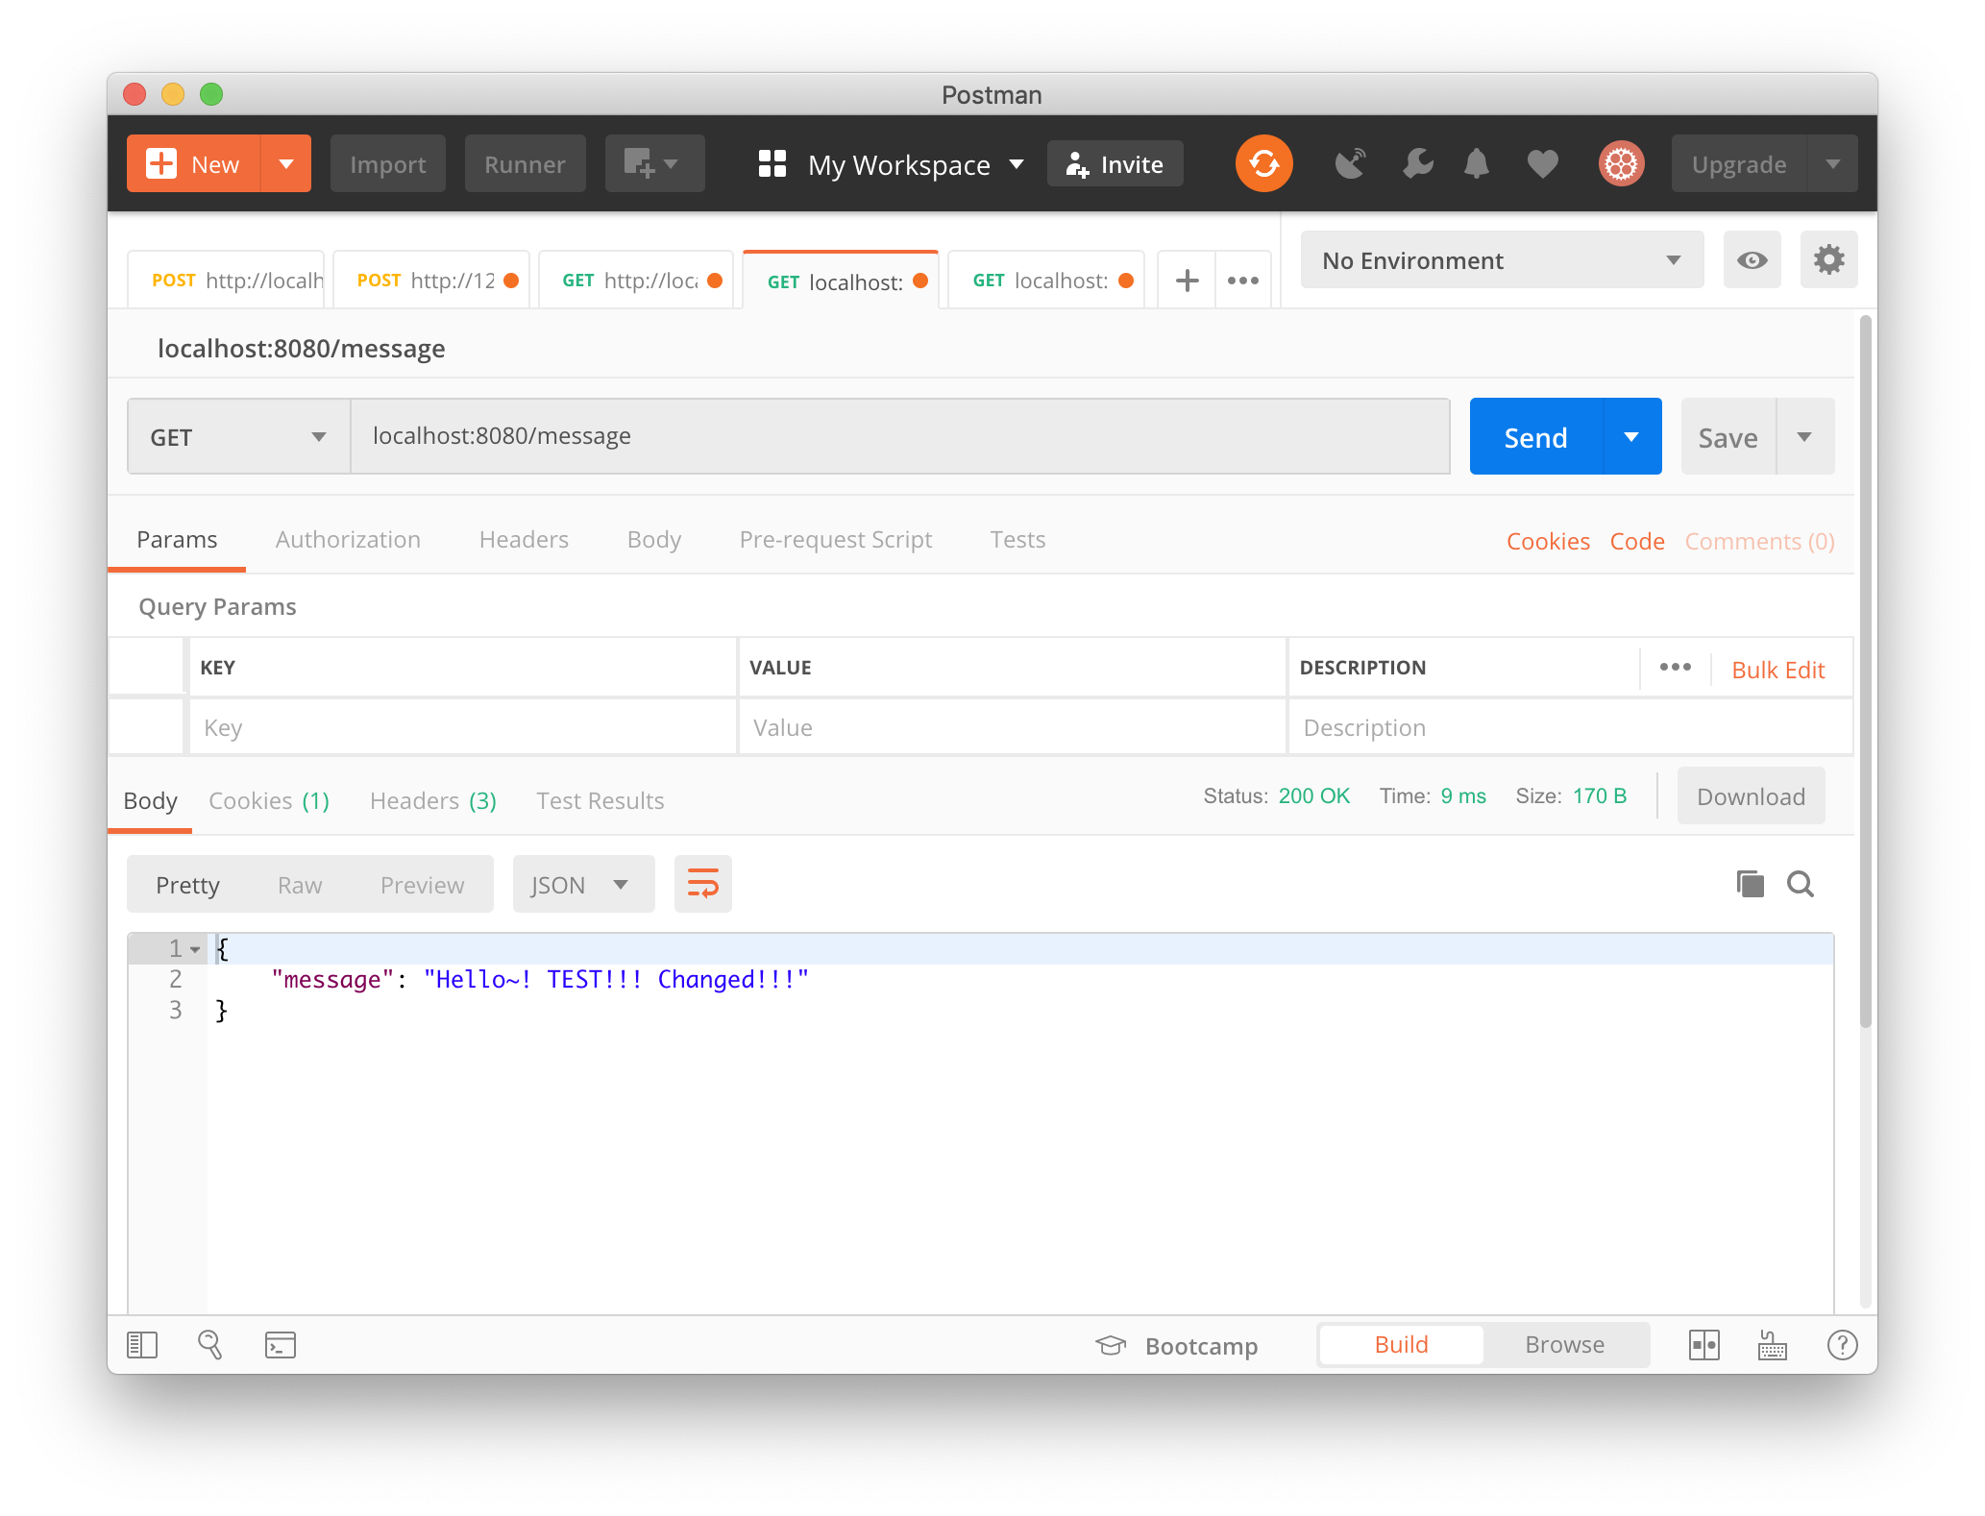The image size is (1985, 1516).
Task: Open the wrench settings icon
Action: [1417, 164]
